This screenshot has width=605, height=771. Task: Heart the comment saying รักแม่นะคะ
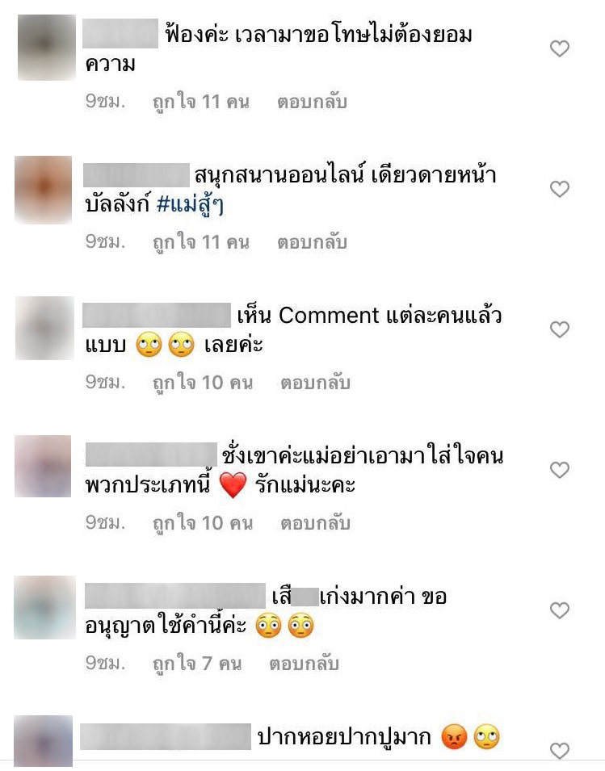click(x=559, y=470)
